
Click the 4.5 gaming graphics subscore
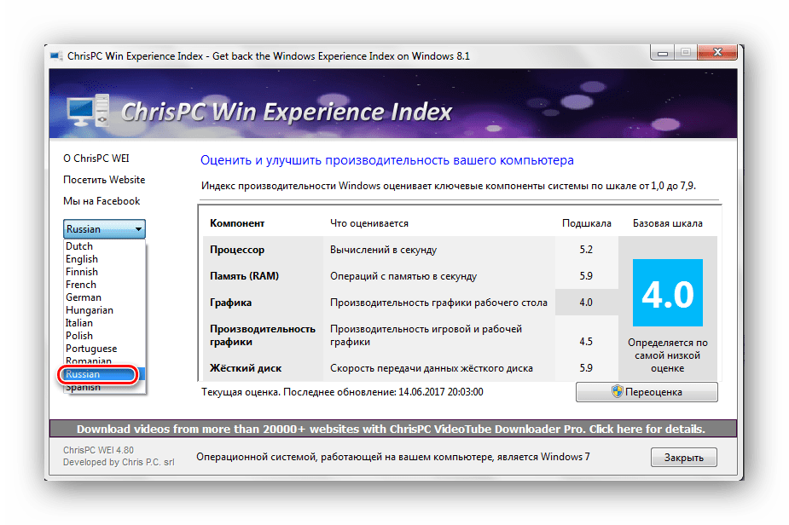click(586, 342)
